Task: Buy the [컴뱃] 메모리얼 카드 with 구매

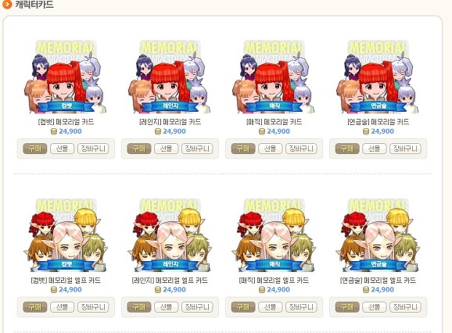Action: point(35,149)
